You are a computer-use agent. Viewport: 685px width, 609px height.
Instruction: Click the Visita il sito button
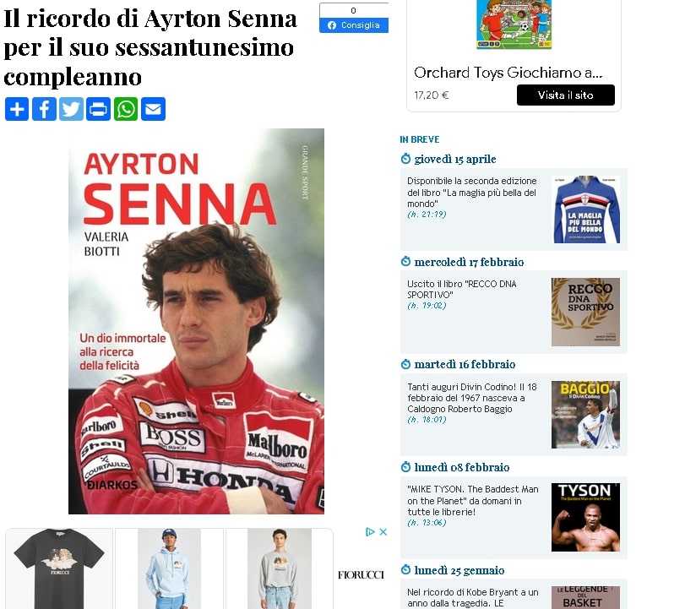(x=566, y=95)
